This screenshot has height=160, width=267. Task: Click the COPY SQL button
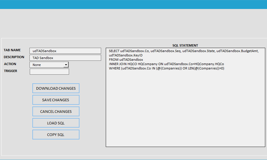pos(56,135)
